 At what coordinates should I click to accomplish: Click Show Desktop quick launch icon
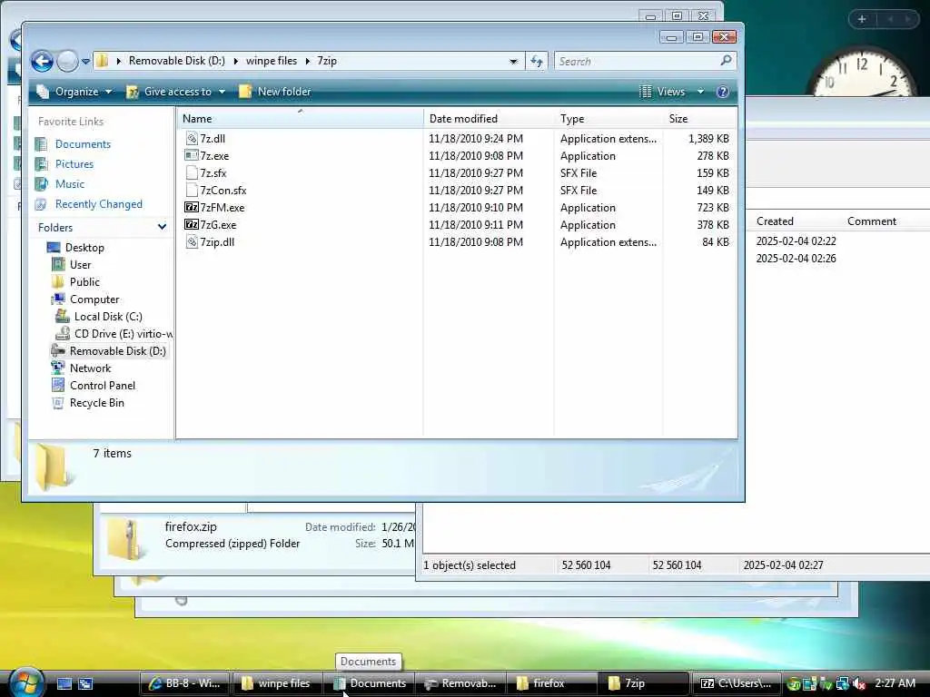tap(64, 683)
